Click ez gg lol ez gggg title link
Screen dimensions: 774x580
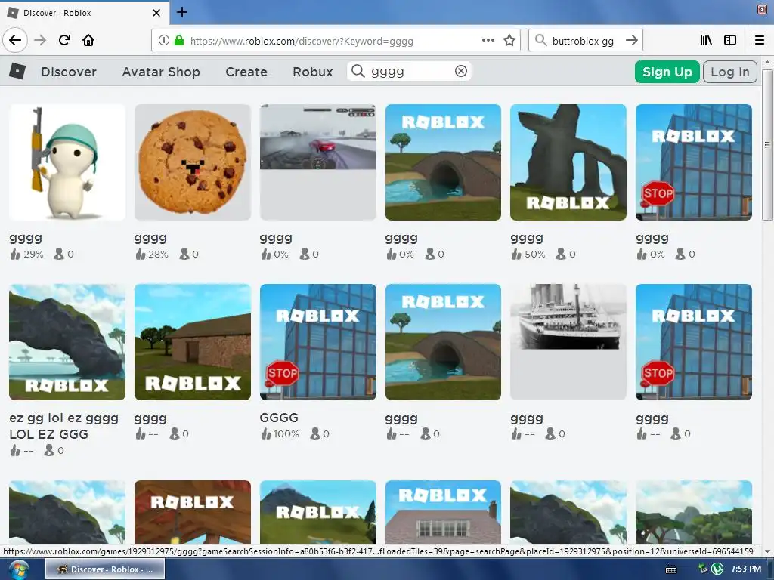tap(63, 426)
